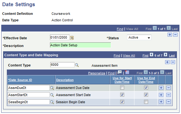The image size is (181, 114).
Task: Show previous Content Type mapping row
Action: click(x=152, y=55)
